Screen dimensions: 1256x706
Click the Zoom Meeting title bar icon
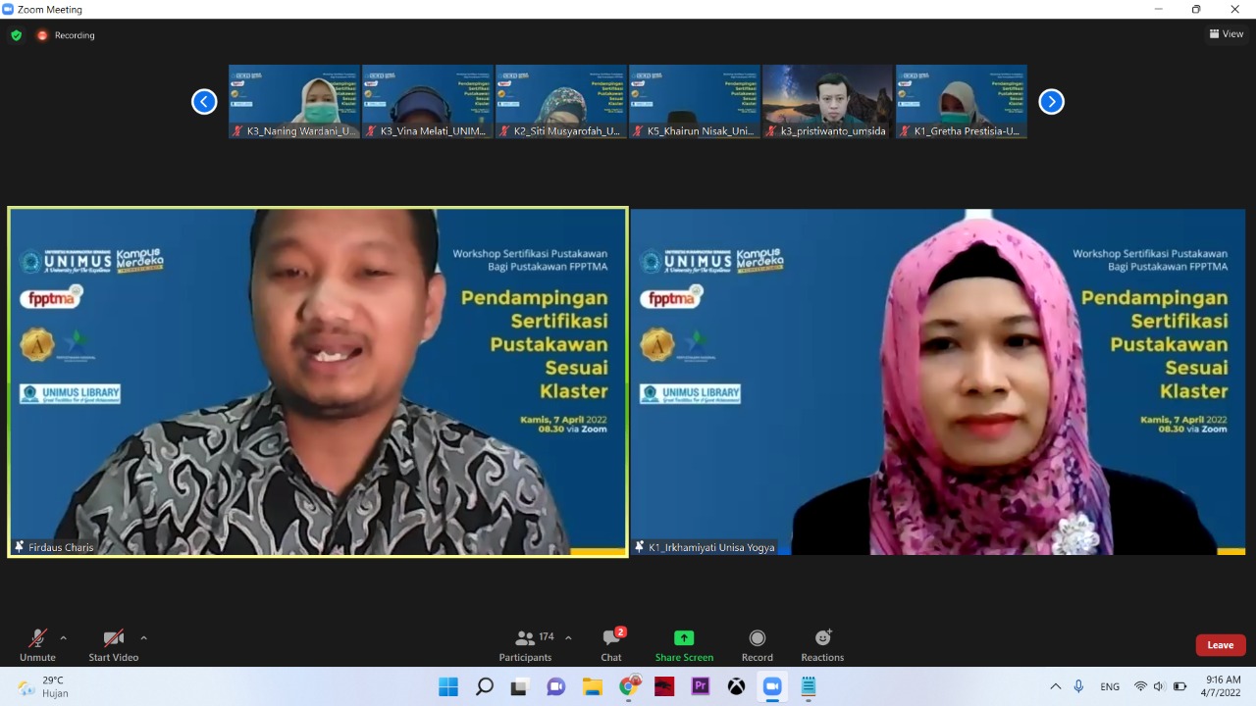[x=8, y=9]
